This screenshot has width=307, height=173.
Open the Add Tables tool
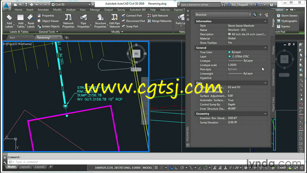[21, 21]
